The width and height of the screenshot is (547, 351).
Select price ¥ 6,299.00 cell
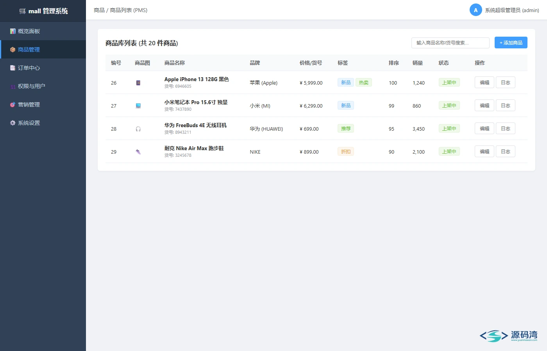point(311,106)
